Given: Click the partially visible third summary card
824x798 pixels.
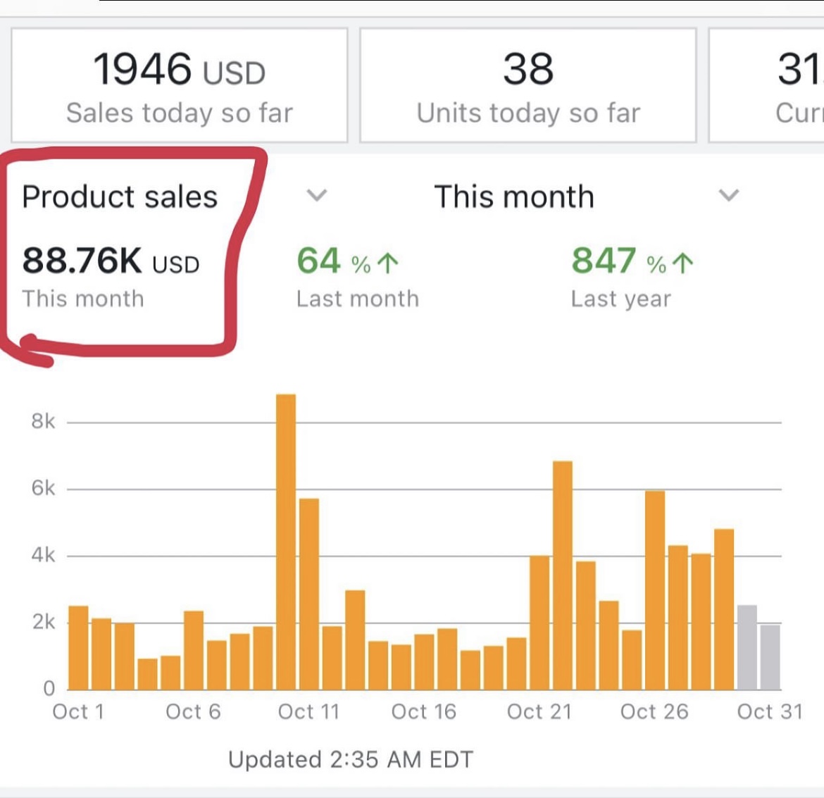Looking at the screenshot, I should [x=768, y=85].
